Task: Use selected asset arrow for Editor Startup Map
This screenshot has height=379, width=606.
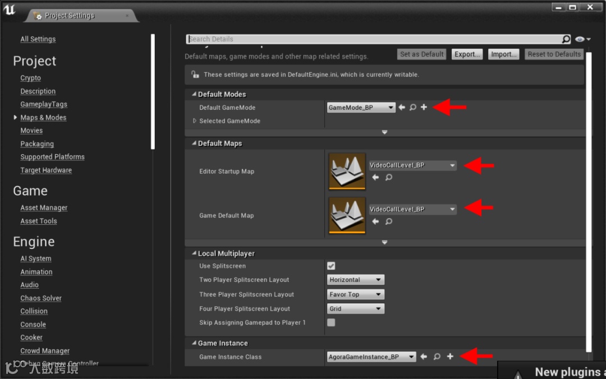Action: (375, 177)
